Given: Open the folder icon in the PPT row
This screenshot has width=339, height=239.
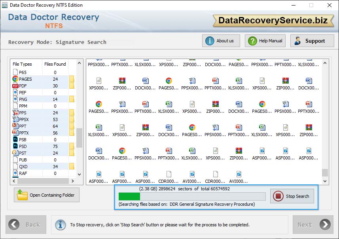Looking at the screenshot, I should point(72,126).
